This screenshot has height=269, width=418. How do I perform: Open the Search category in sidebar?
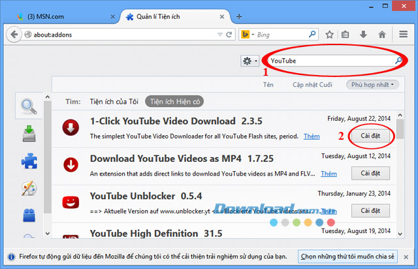pyautogui.click(x=29, y=106)
